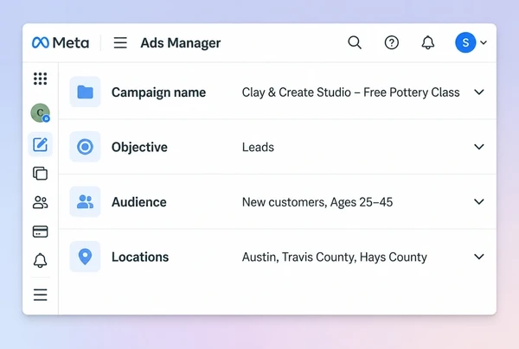
Task: Click the Objective label
Action: 139,147
